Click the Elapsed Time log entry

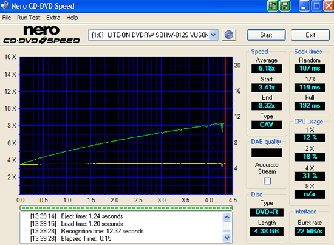[71, 238]
